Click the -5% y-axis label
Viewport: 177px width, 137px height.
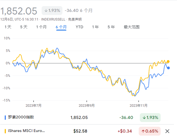pyautogui.click(x=7, y=75)
